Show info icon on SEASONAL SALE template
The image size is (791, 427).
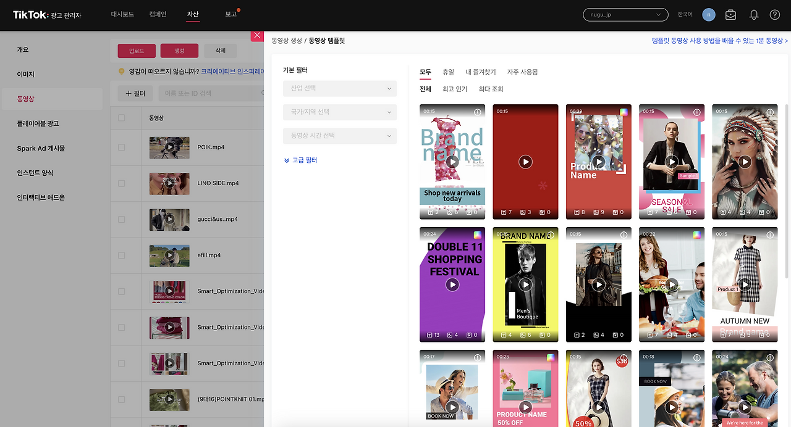pos(696,112)
